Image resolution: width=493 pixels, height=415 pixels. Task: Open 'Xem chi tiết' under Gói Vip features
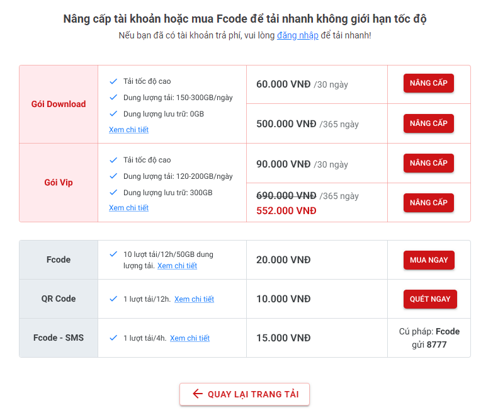pyautogui.click(x=128, y=208)
